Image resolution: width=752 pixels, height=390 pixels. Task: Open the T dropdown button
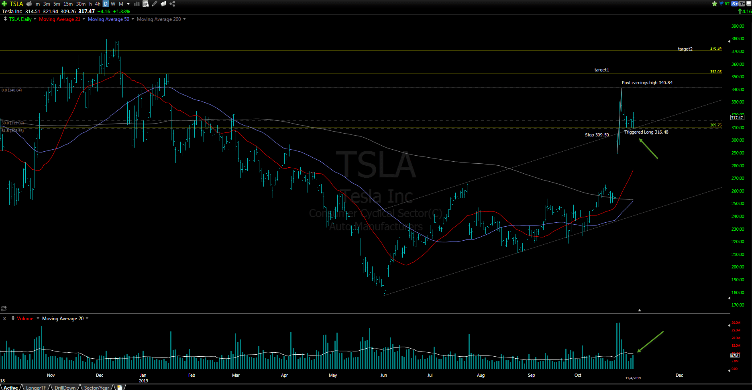click(742, 4)
